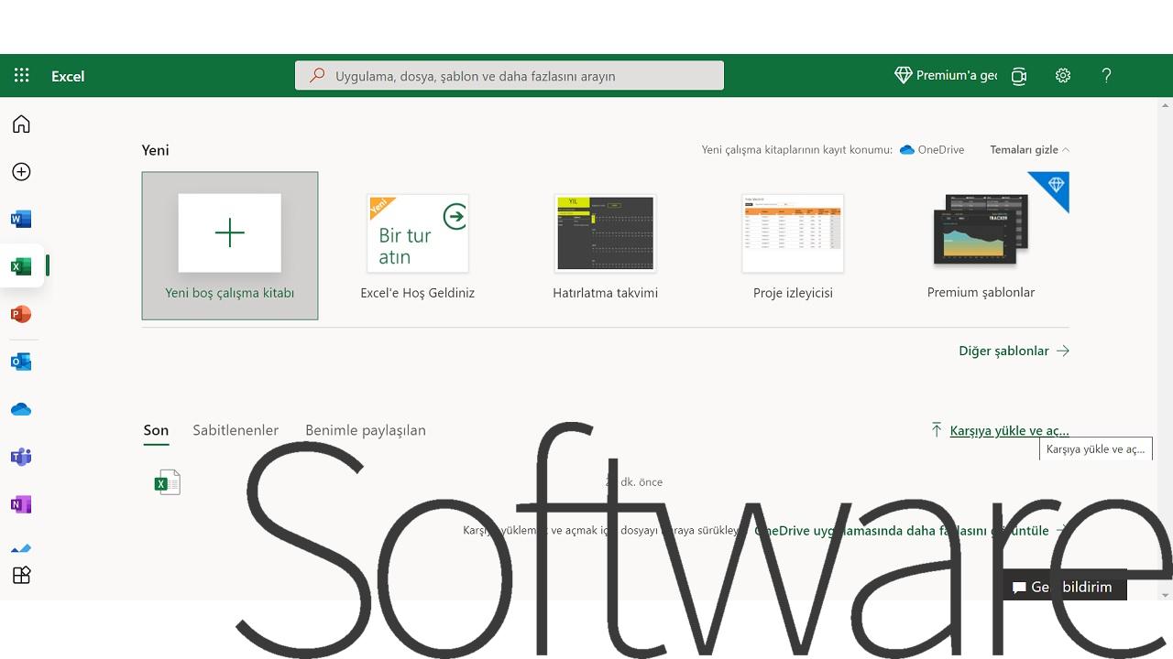Switch to Sabitlenenler tab
The height and width of the screenshot is (659, 1173).
point(236,430)
